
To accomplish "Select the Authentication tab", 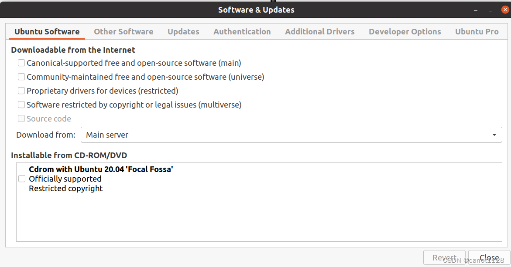I will (242, 31).
